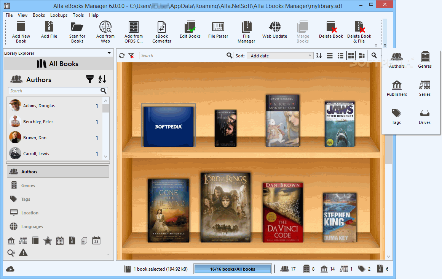The image size is (442, 279).
Task: Open Tags in the popup panel
Action: (x=396, y=117)
